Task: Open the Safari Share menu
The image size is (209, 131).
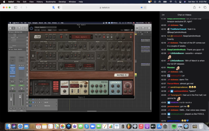Action: tap(194, 7)
